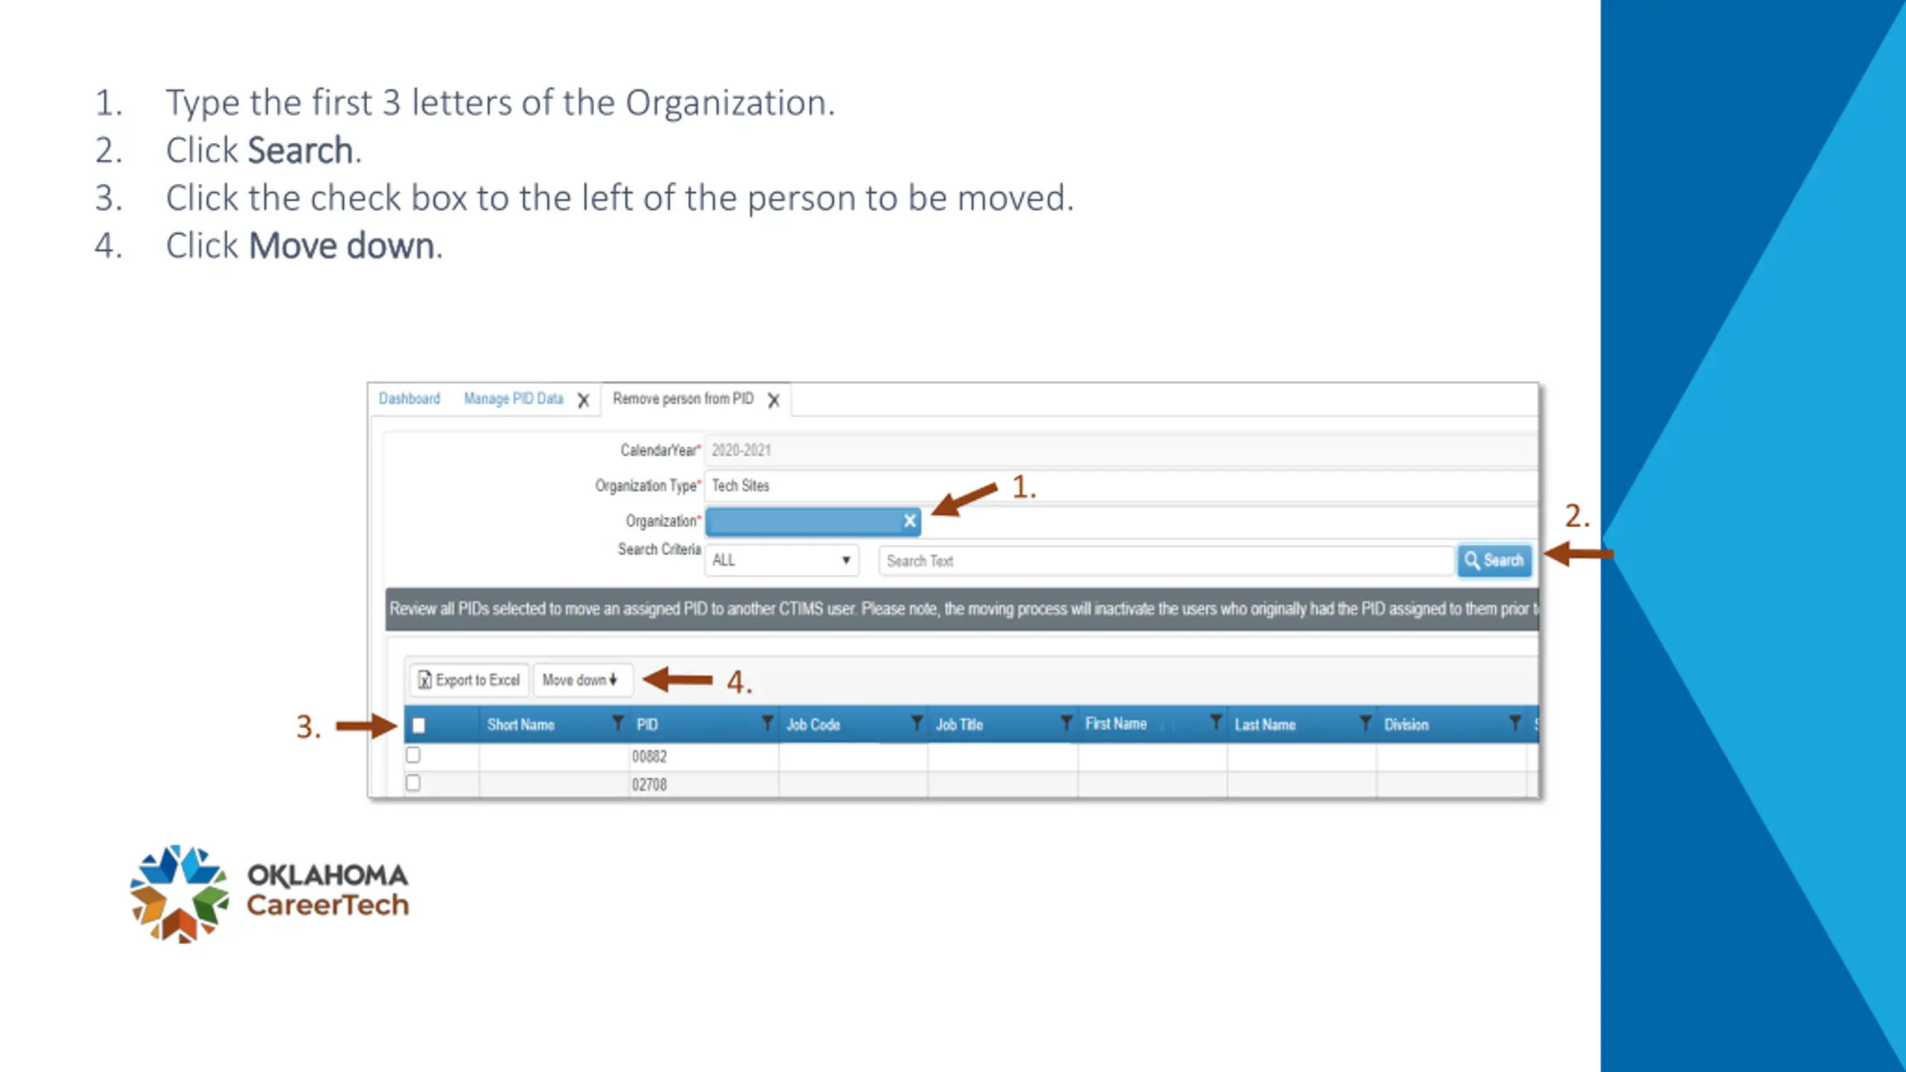Switch to the Dashboard tab
This screenshot has width=1906, height=1072.
pyautogui.click(x=409, y=398)
